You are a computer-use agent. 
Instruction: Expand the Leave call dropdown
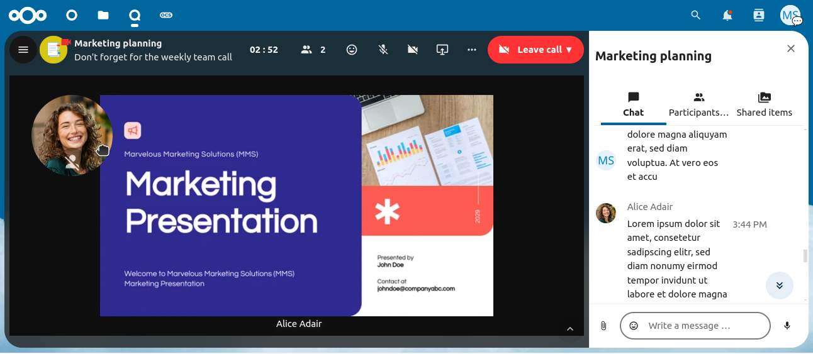coord(569,50)
